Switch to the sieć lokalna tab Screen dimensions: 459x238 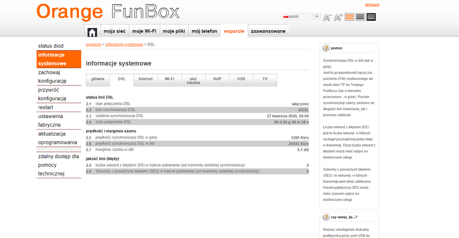(x=193, y=80)
